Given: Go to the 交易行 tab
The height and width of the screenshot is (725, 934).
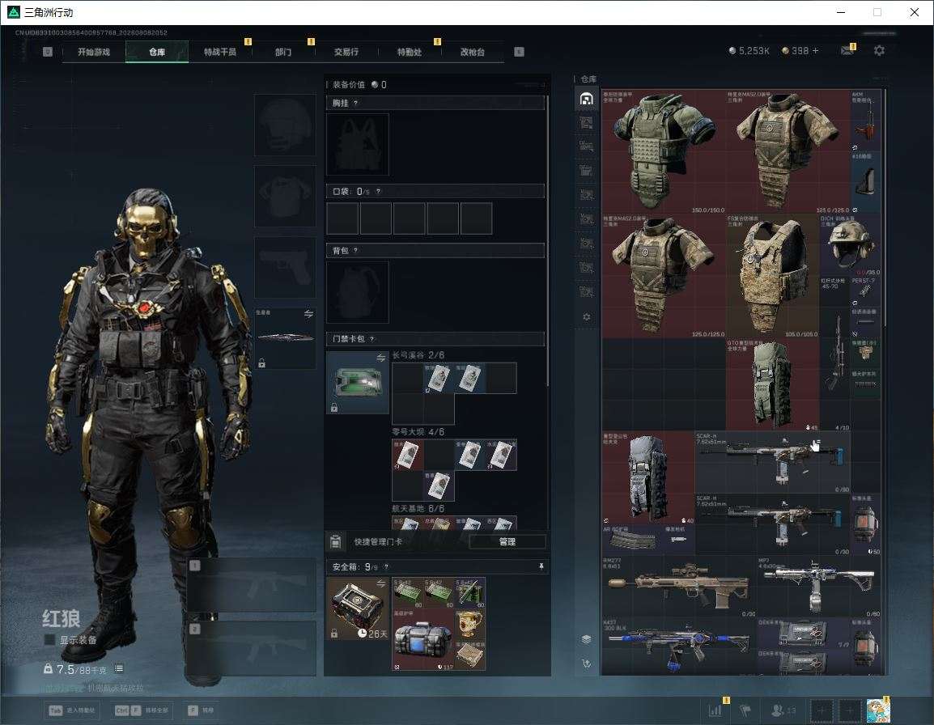Looking at the screenshot, I should point(346,52).
